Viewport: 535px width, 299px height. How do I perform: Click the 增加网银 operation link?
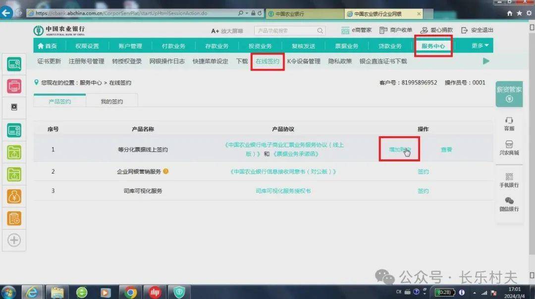pyautogui.click(x=400, y=149)
